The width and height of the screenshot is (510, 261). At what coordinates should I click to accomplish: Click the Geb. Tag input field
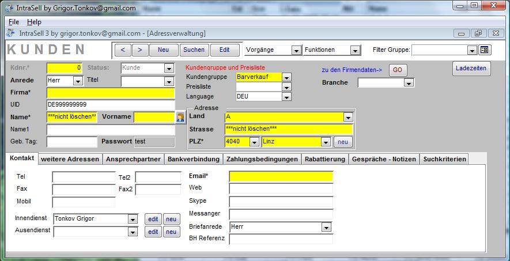(x=72, y=142)
